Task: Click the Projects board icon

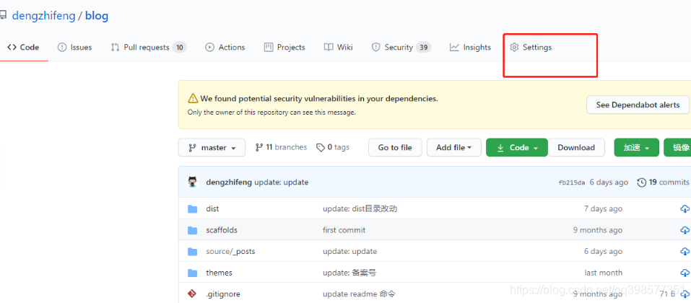Action: click(x=269, y=47)
